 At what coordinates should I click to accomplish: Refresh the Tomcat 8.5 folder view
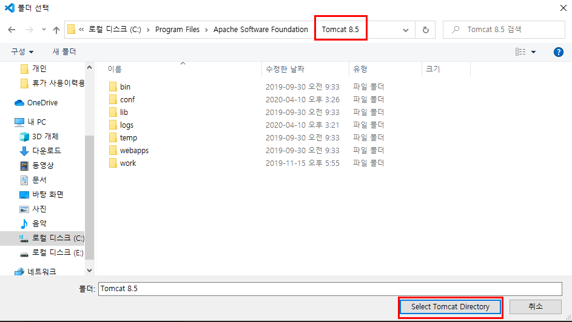coord(425,30)
